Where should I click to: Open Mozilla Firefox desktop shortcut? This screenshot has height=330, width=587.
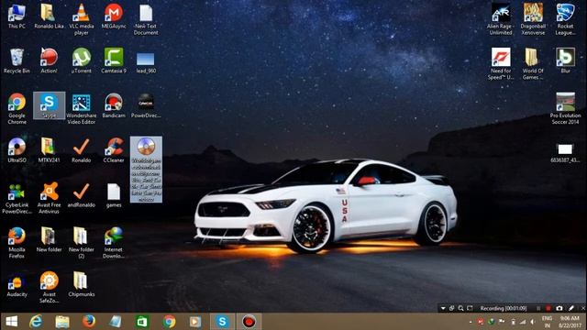[x=17, y=242]
